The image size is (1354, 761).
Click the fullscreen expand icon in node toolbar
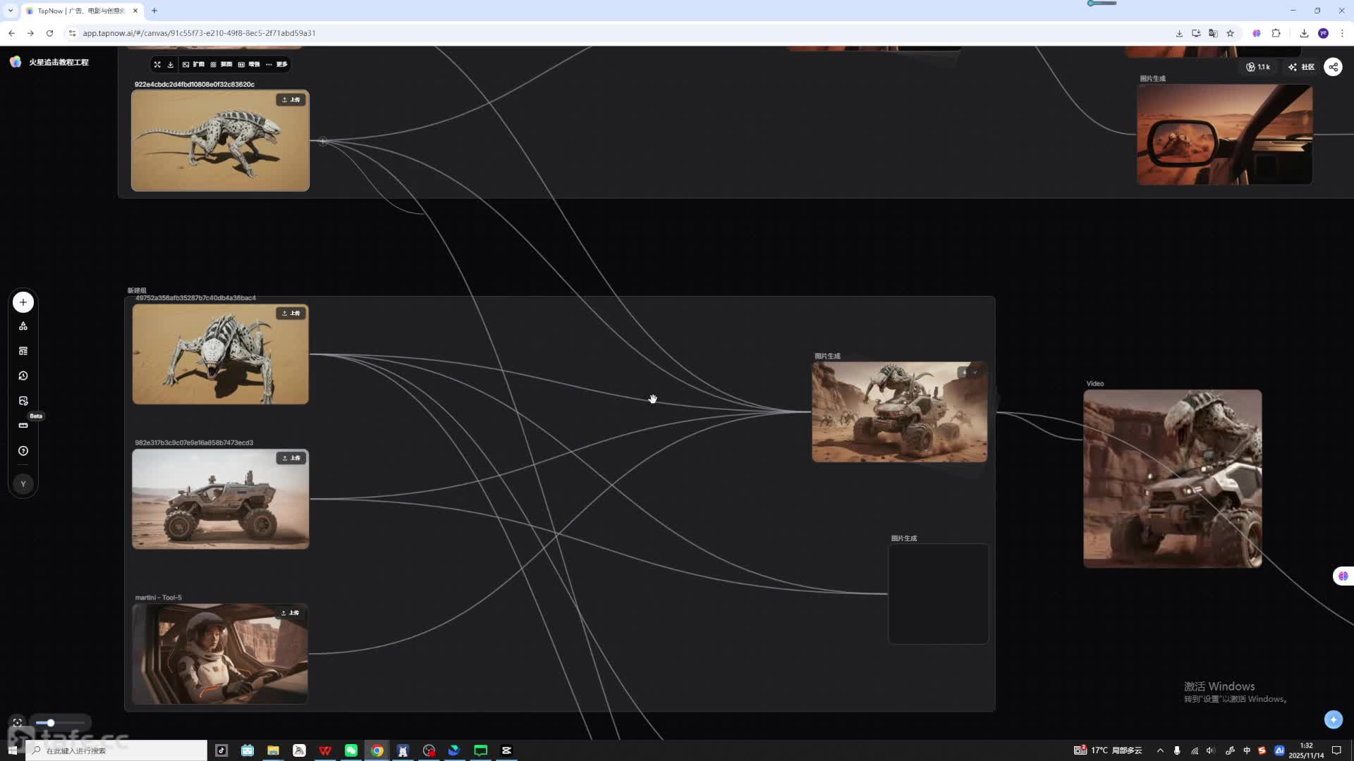pyautogui.click(x=157, y=64)
